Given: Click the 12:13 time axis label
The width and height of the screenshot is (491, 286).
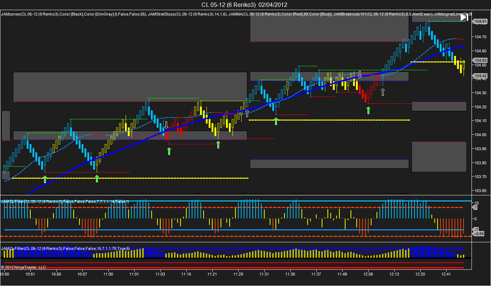Looking at the screenshot, I should tap(394, 274).
